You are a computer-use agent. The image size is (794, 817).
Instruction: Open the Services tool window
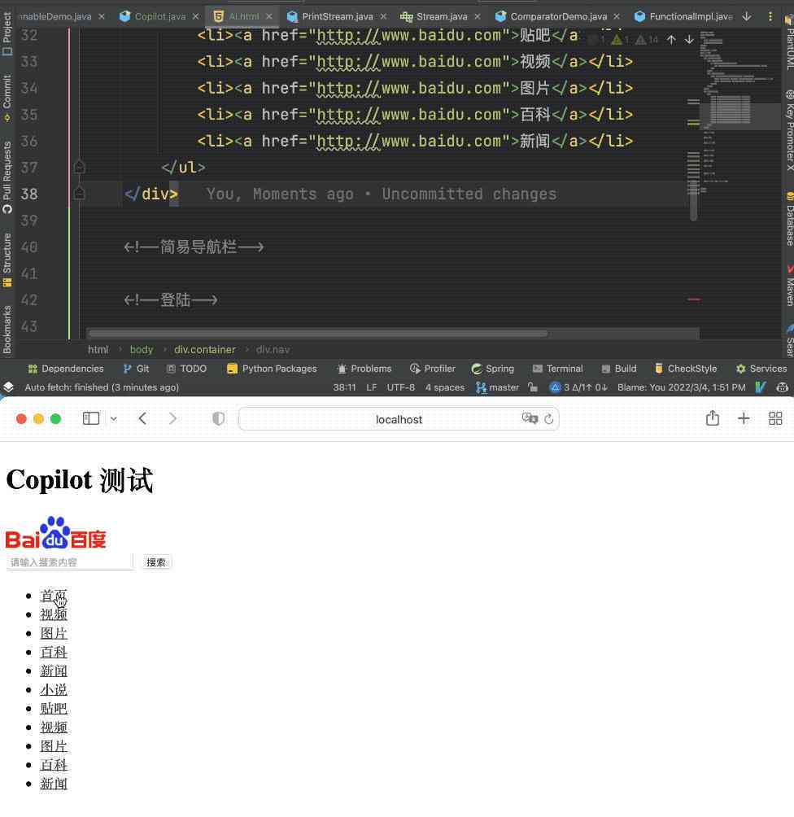click(x=761, y=369)
